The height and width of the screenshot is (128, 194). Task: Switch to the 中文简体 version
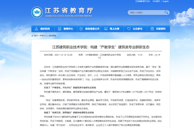(156, 1)
